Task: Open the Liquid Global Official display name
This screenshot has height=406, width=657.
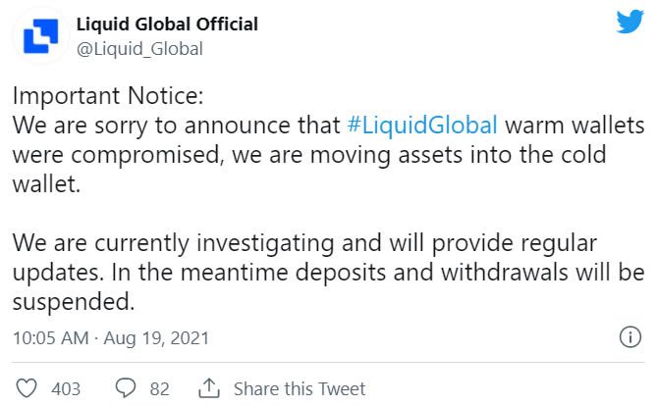Action: (167, 25)
